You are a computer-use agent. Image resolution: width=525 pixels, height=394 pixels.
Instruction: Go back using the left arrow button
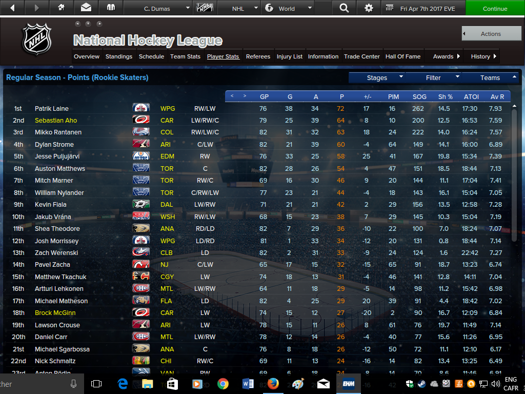coord(12,8)
